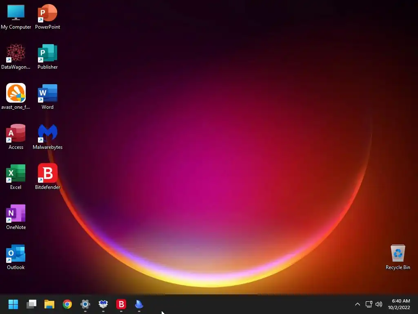
Task: Select the Excel desktop shortcut
Action: [x=16, y=177]
